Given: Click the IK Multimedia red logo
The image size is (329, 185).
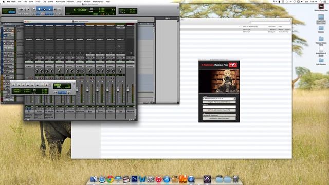Looking at the screenshot, I should click(x=233, y=65).
